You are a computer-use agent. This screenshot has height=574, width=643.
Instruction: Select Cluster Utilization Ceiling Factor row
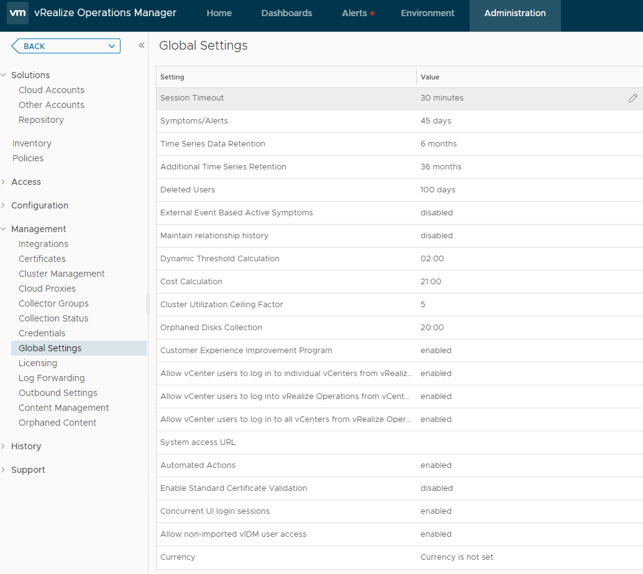tap(399, 305)
